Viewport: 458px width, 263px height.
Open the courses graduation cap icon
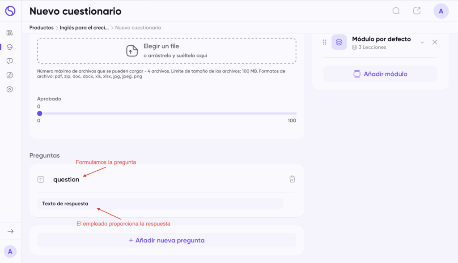pyautogui.click(x=10, y=47)
